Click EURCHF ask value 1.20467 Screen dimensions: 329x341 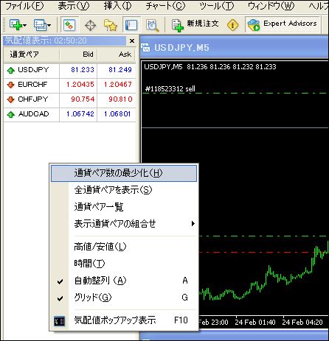(118, 85)
